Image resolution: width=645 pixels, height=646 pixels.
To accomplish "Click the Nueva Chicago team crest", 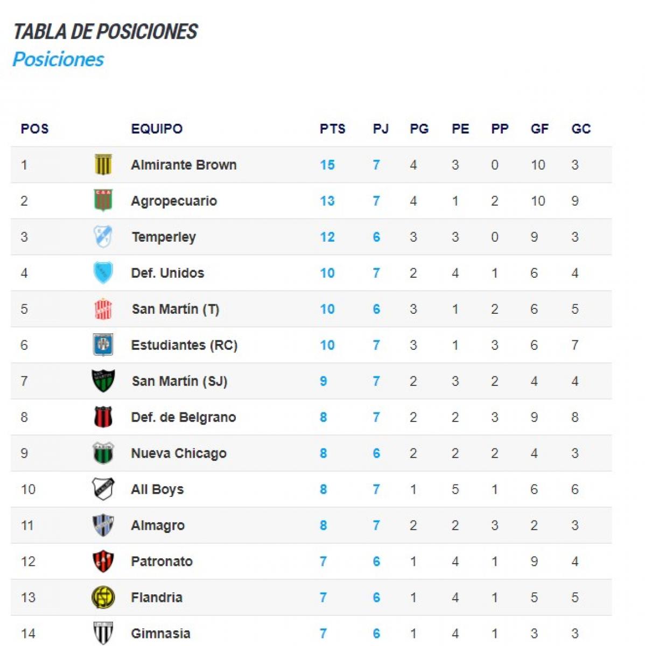I will coord(103,453).
